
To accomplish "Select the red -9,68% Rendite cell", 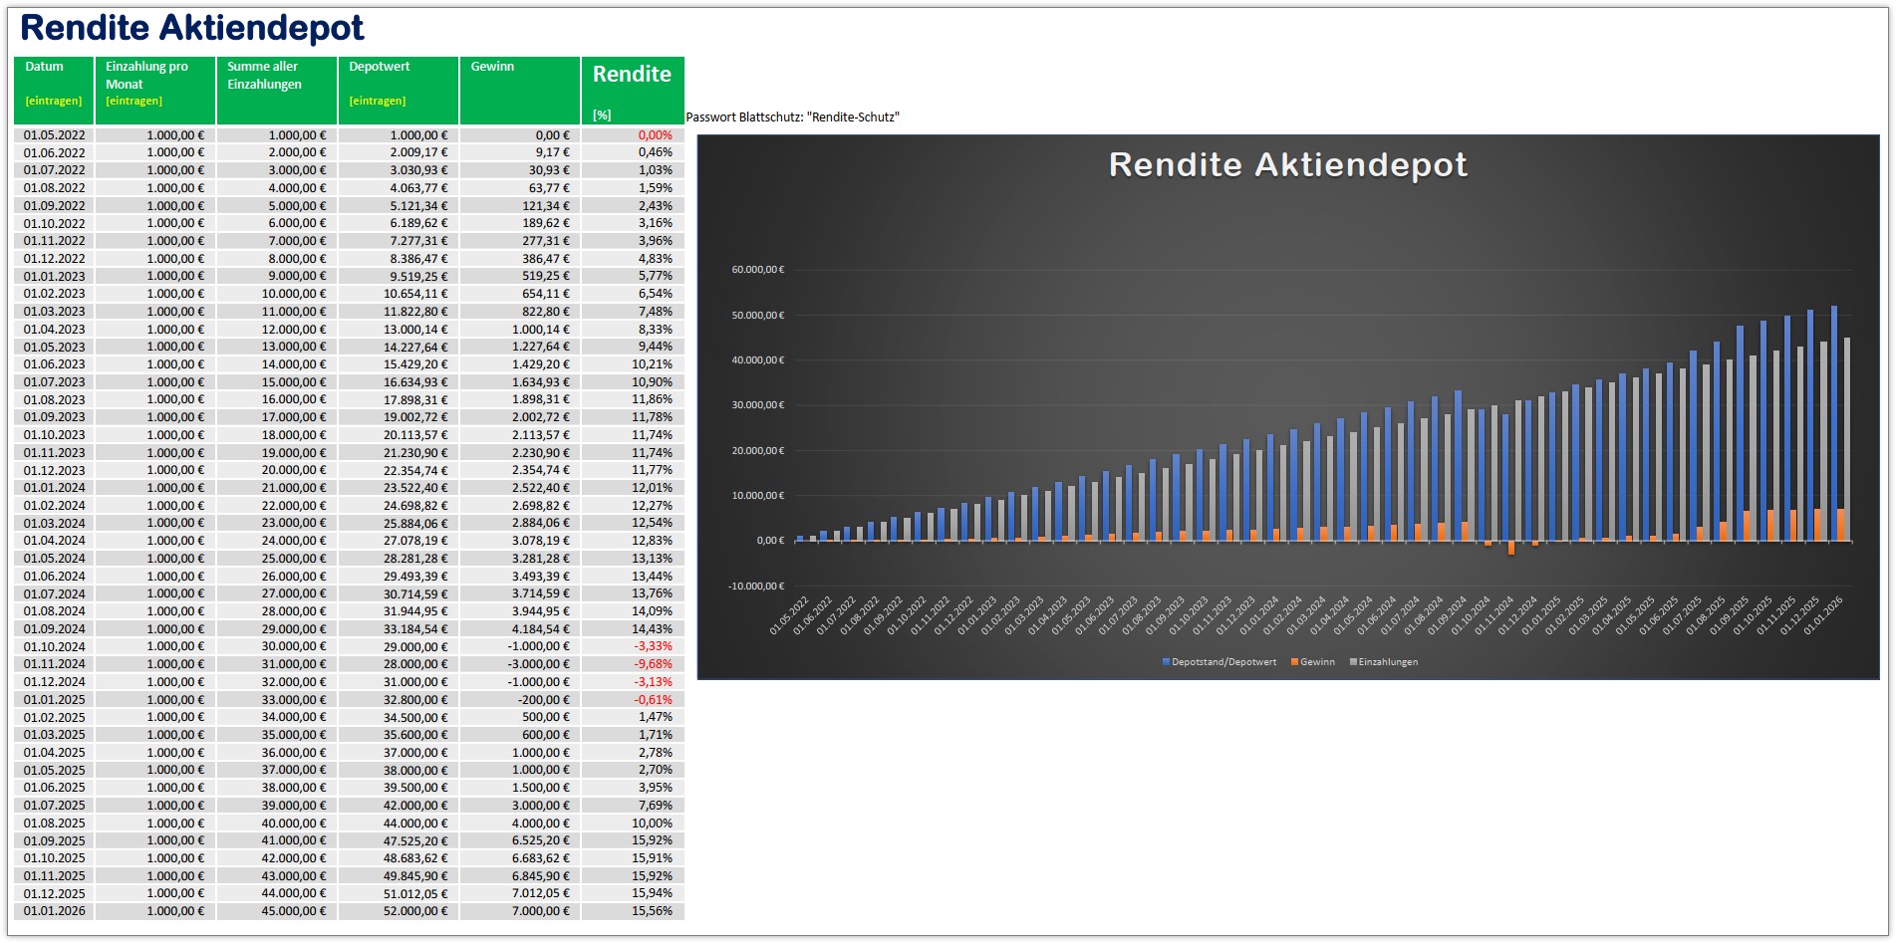I will coord(634,664).
